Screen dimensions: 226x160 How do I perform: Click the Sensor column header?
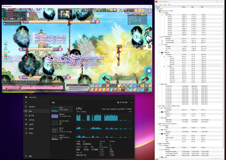coord(168,7)
